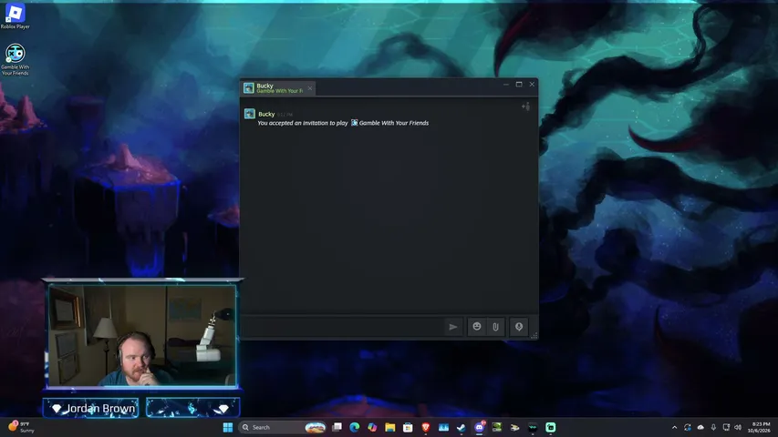Send the chat message with arrow button
This screenshot has height=437, width=778.
pyautogui.click(x=453, y=327)
